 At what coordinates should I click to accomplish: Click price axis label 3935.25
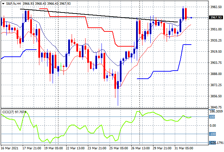(216, 41)
